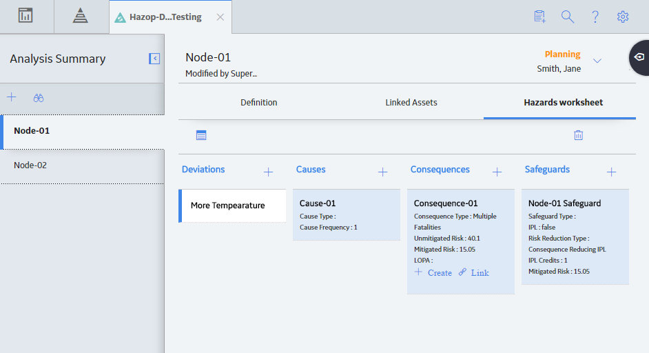Select the Cause-01 card

click(x=347, y=214)
